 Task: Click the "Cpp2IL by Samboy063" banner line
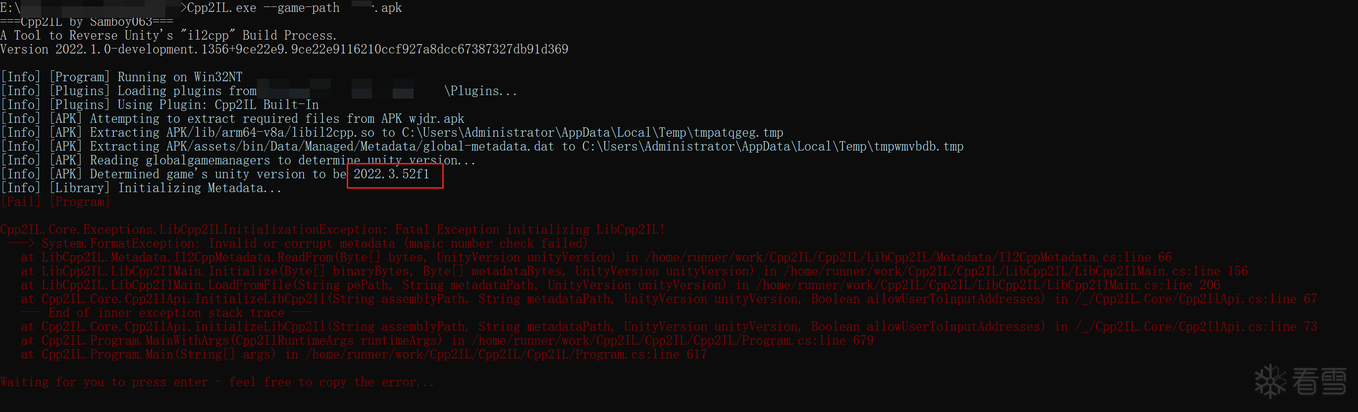[x=87, y=22]
